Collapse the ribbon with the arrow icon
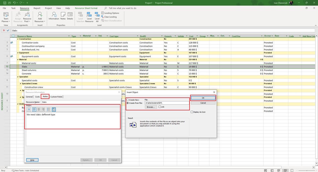 click(316, 25)
